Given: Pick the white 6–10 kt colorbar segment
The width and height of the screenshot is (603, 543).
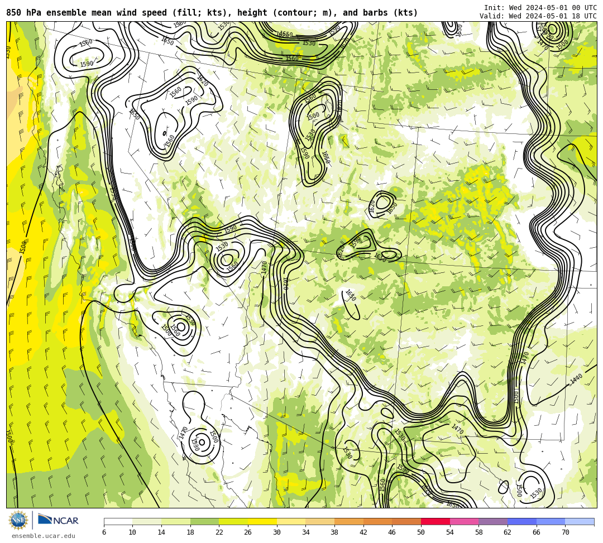Looking at the screenshot, I should coord(118,521).
